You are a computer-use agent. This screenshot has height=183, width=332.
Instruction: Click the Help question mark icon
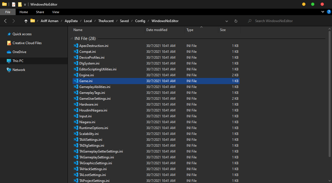click(x=328, y=12)
